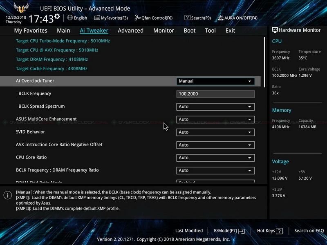Click the info icon beside help text
The height and width of the screenshot is (245, 327).
pos(8,195)
